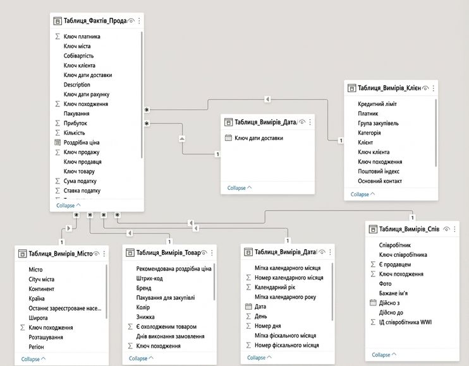
Task: Select the Description field in fact table
Action: coord(77,85)
